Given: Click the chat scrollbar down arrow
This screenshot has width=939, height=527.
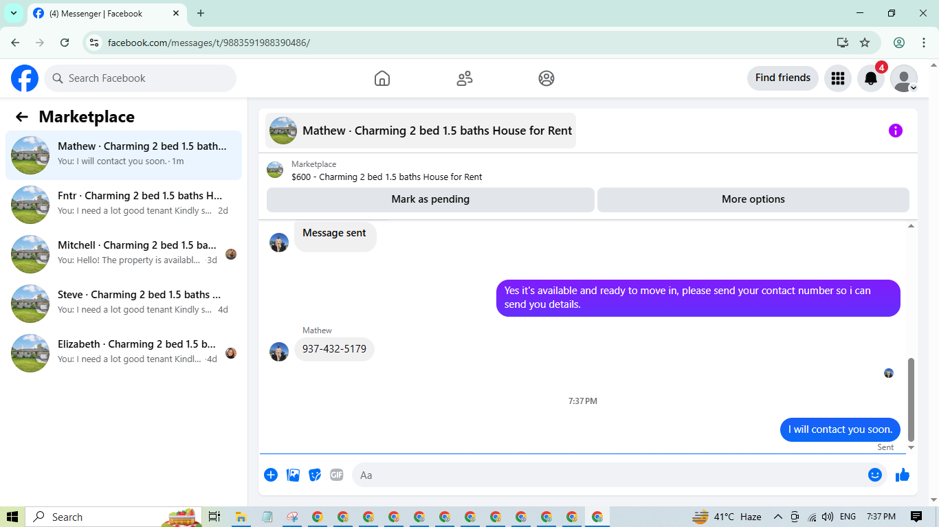Looking at the screenshot, I should (912, 448).
